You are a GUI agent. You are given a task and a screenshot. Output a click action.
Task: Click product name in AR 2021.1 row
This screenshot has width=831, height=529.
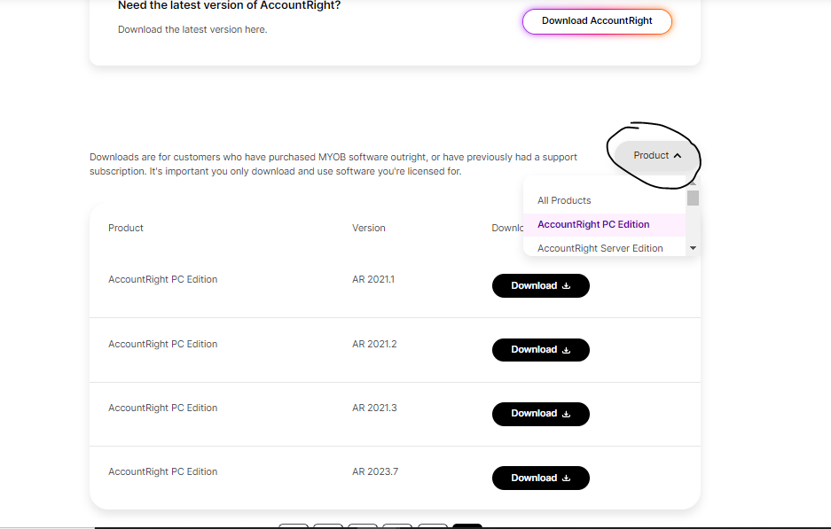point(162,280)
